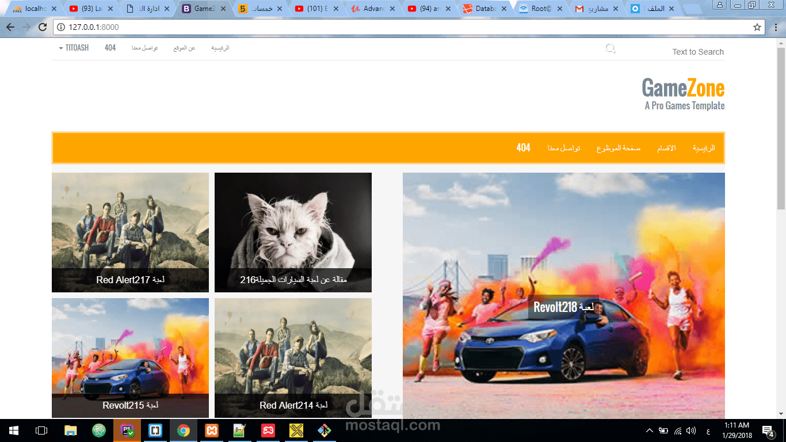
Task: Click الاقسام in orange navigation bar
Action: tap(666, 148)
